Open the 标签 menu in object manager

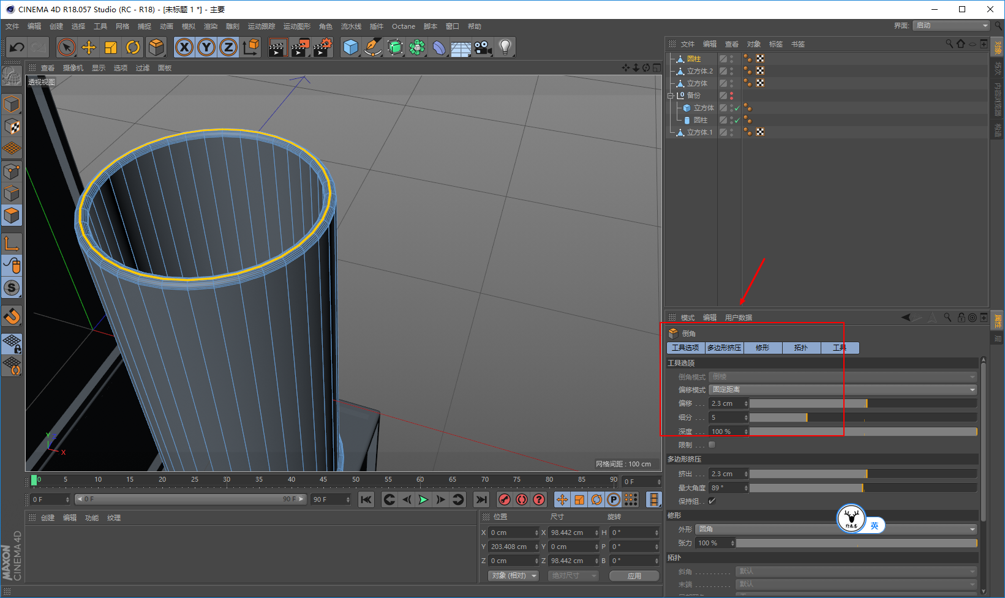776,44
